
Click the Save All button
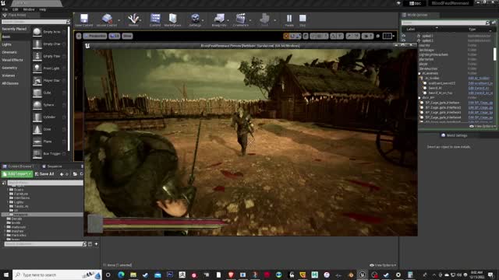pyautogui.click(x=44, y=174)
